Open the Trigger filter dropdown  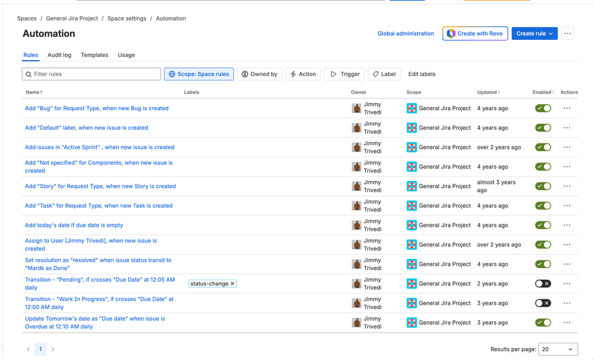tap(345, 74)
